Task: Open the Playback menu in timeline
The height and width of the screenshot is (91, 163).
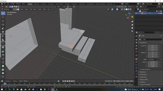Action: (x=8, y=81)
